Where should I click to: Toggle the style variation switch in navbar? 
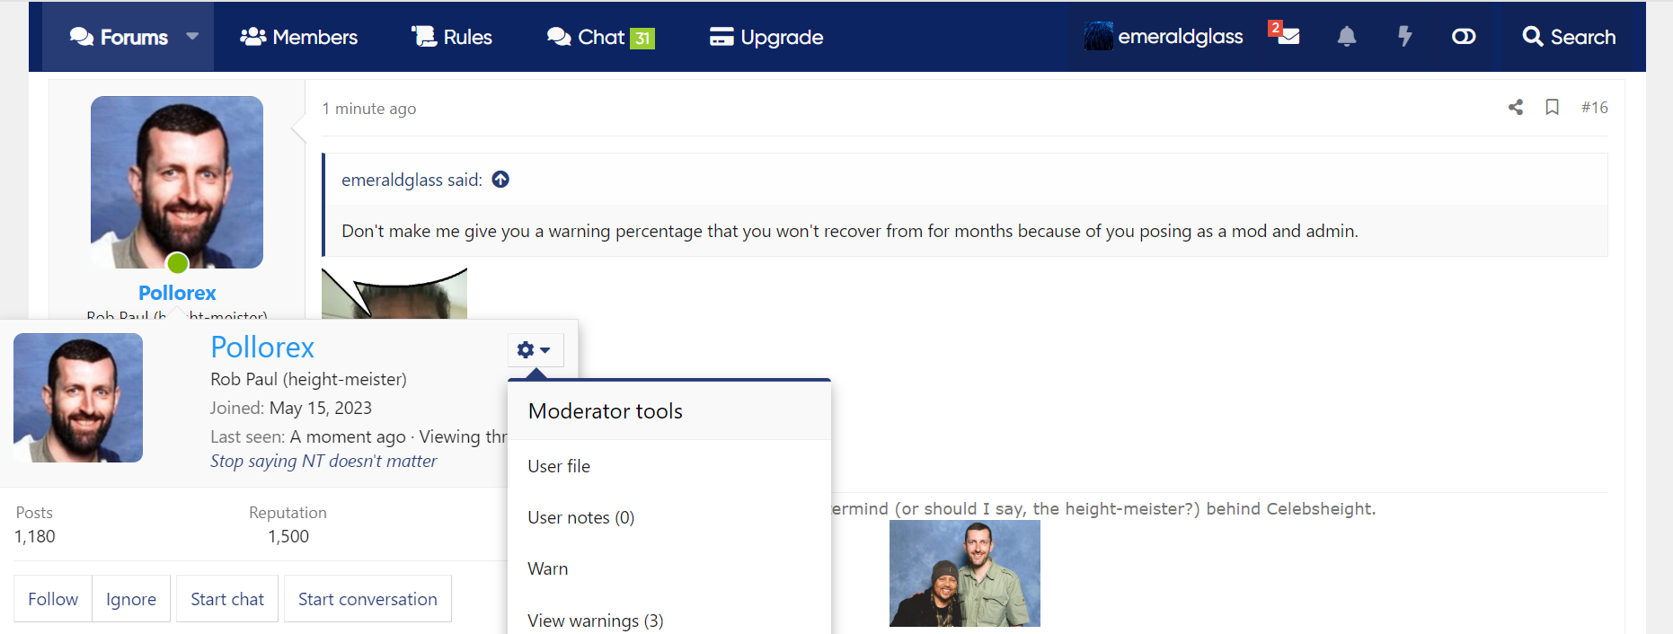(1464, 37)
